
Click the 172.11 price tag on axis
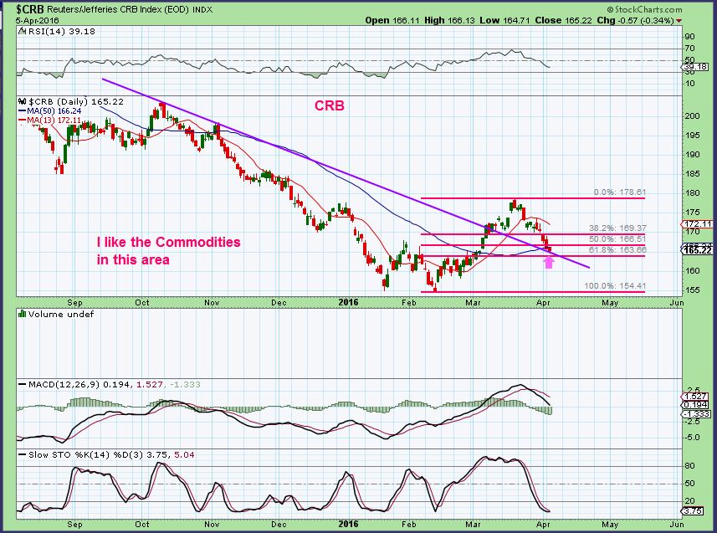(x=699, y=223)
